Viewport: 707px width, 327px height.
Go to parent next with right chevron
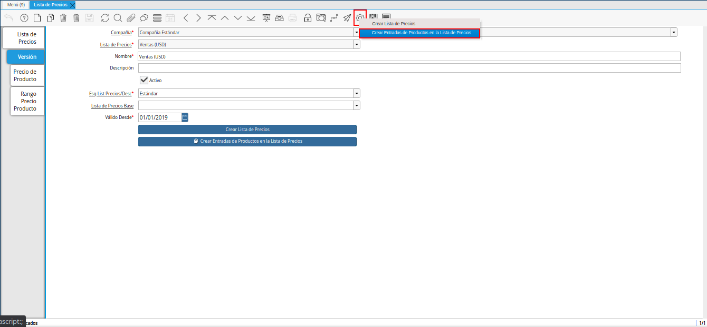pyautogui.click(x=198, y=18)
